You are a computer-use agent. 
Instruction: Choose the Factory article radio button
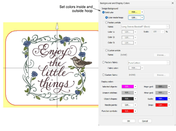click(x=106, y=23)
